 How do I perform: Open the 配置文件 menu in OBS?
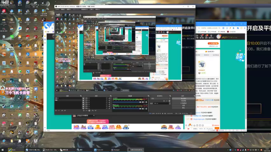coord(76,9)
